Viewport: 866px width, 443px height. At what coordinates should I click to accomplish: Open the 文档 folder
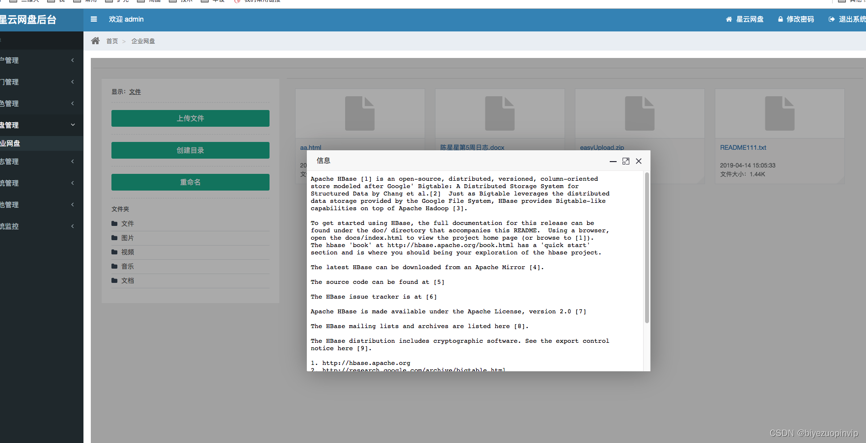coord(128,280)
